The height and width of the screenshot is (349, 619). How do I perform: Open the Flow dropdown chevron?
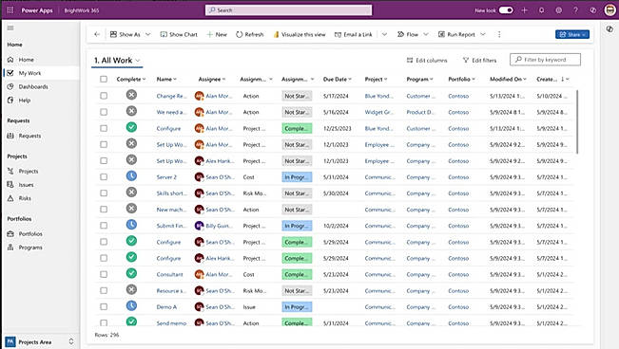click(x=426, y=34)
